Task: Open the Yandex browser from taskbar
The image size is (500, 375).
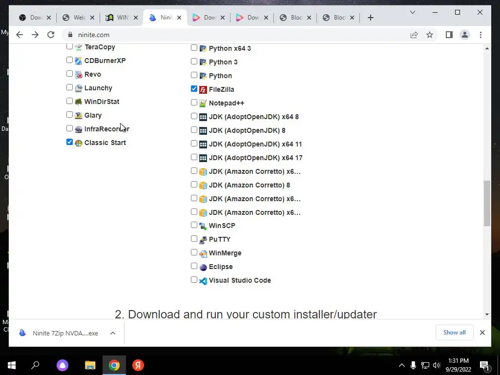Action: tap(138, 365)
